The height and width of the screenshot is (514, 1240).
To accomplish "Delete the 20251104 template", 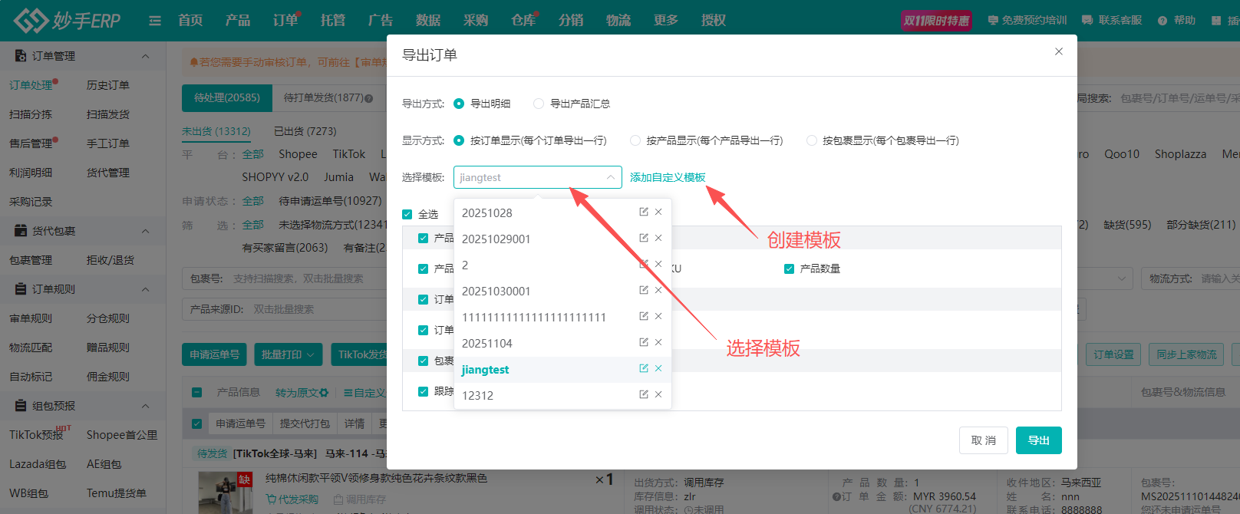I will tap(658, 342).
